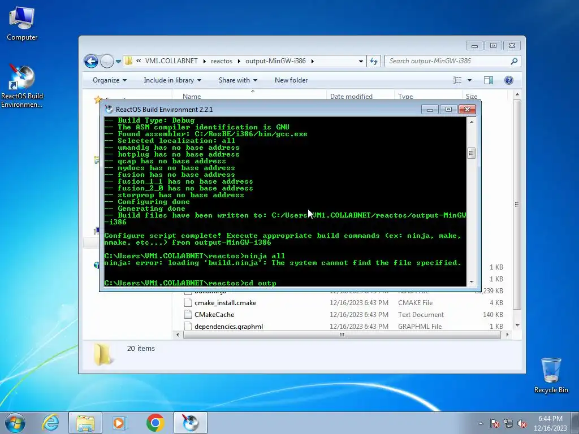Image resolution: width=579 pixels, height=434 pixels.
Task: Expand arrow after VM1.COLLABNET breadcrumb
Action: pos(205,61)
